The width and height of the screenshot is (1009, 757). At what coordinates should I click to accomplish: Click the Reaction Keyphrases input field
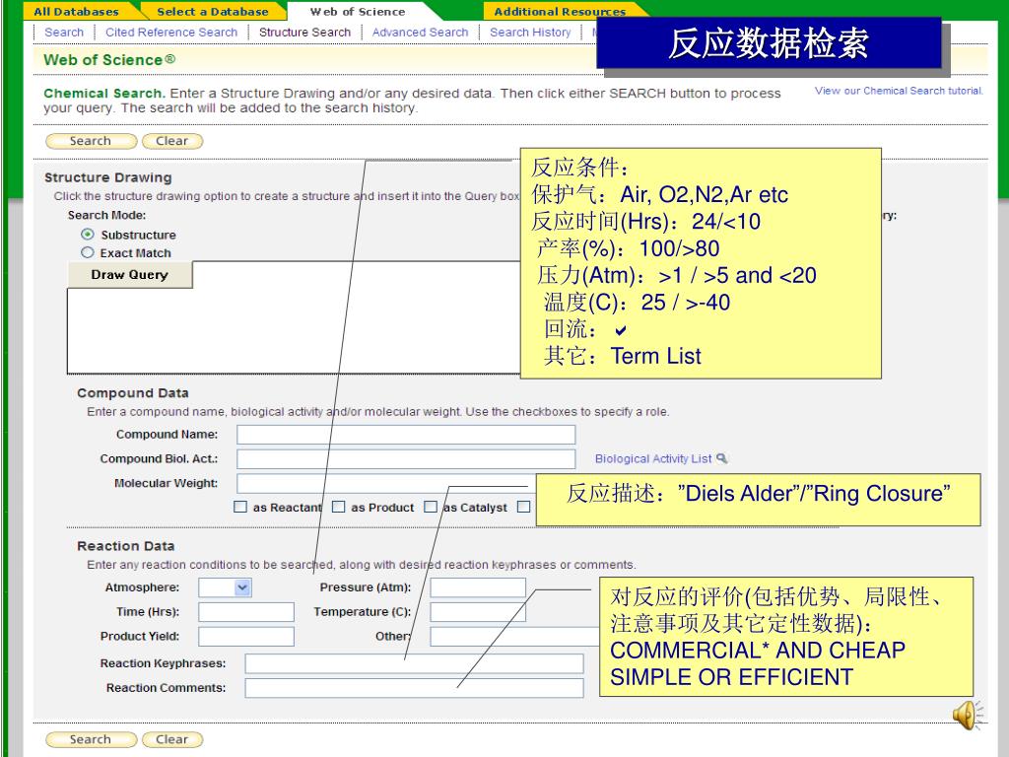[x=414, y=663]
